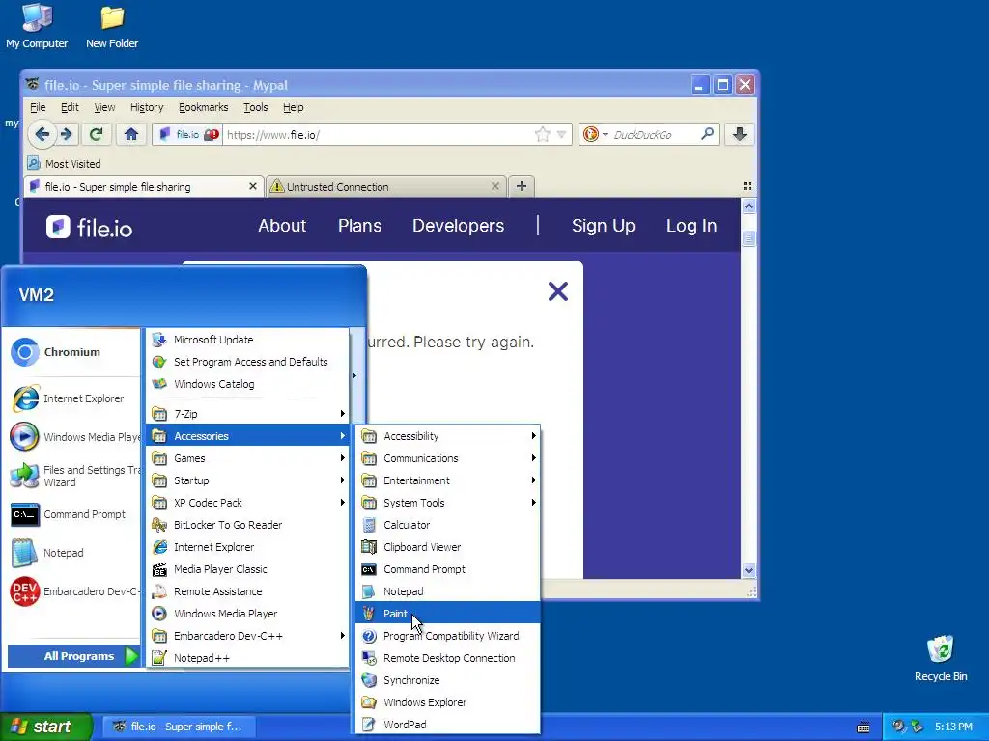Click Microsoft Update in All Programs

[247, 339]
